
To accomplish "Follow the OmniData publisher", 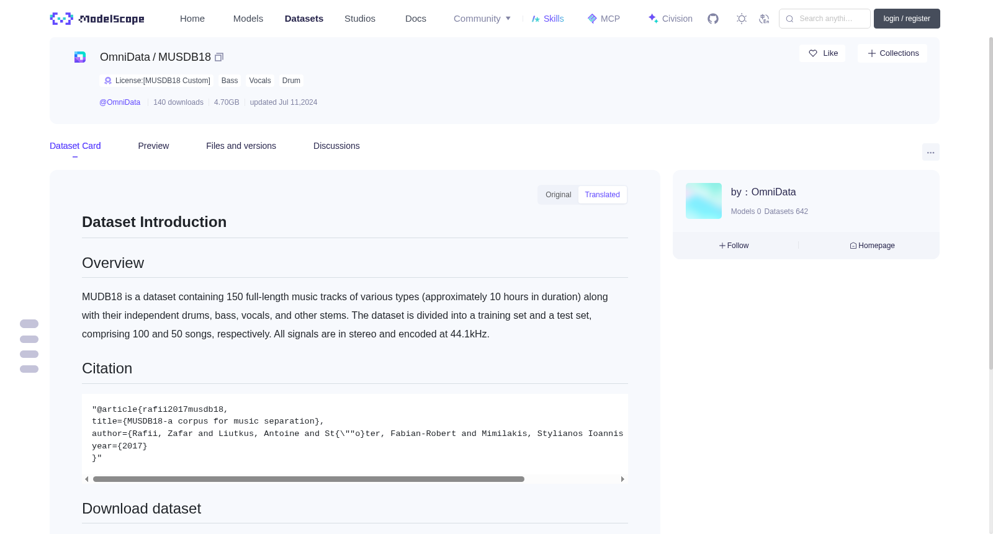I will [x=734, y=246].
